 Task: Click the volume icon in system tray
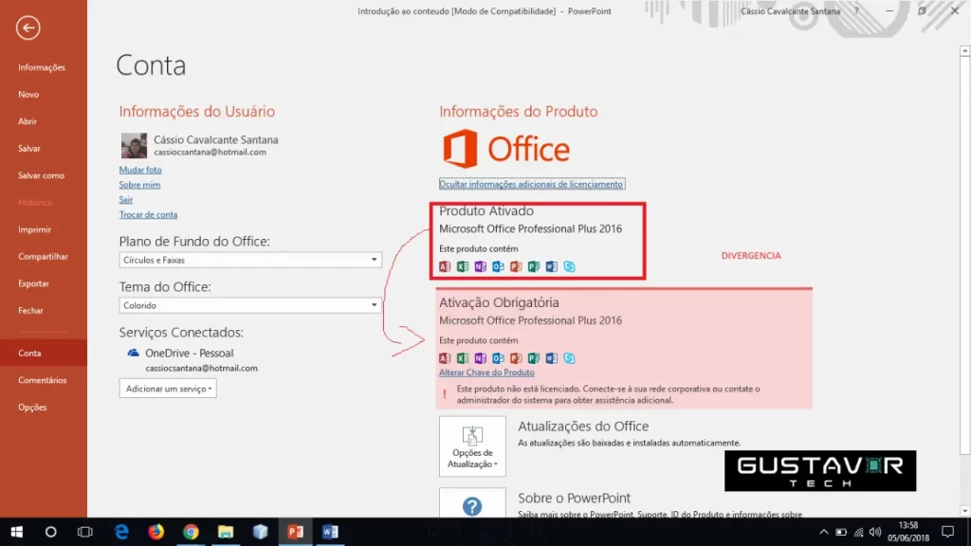(875, 533)
